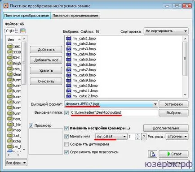Click the Имя column header

(x=14, y=39)
